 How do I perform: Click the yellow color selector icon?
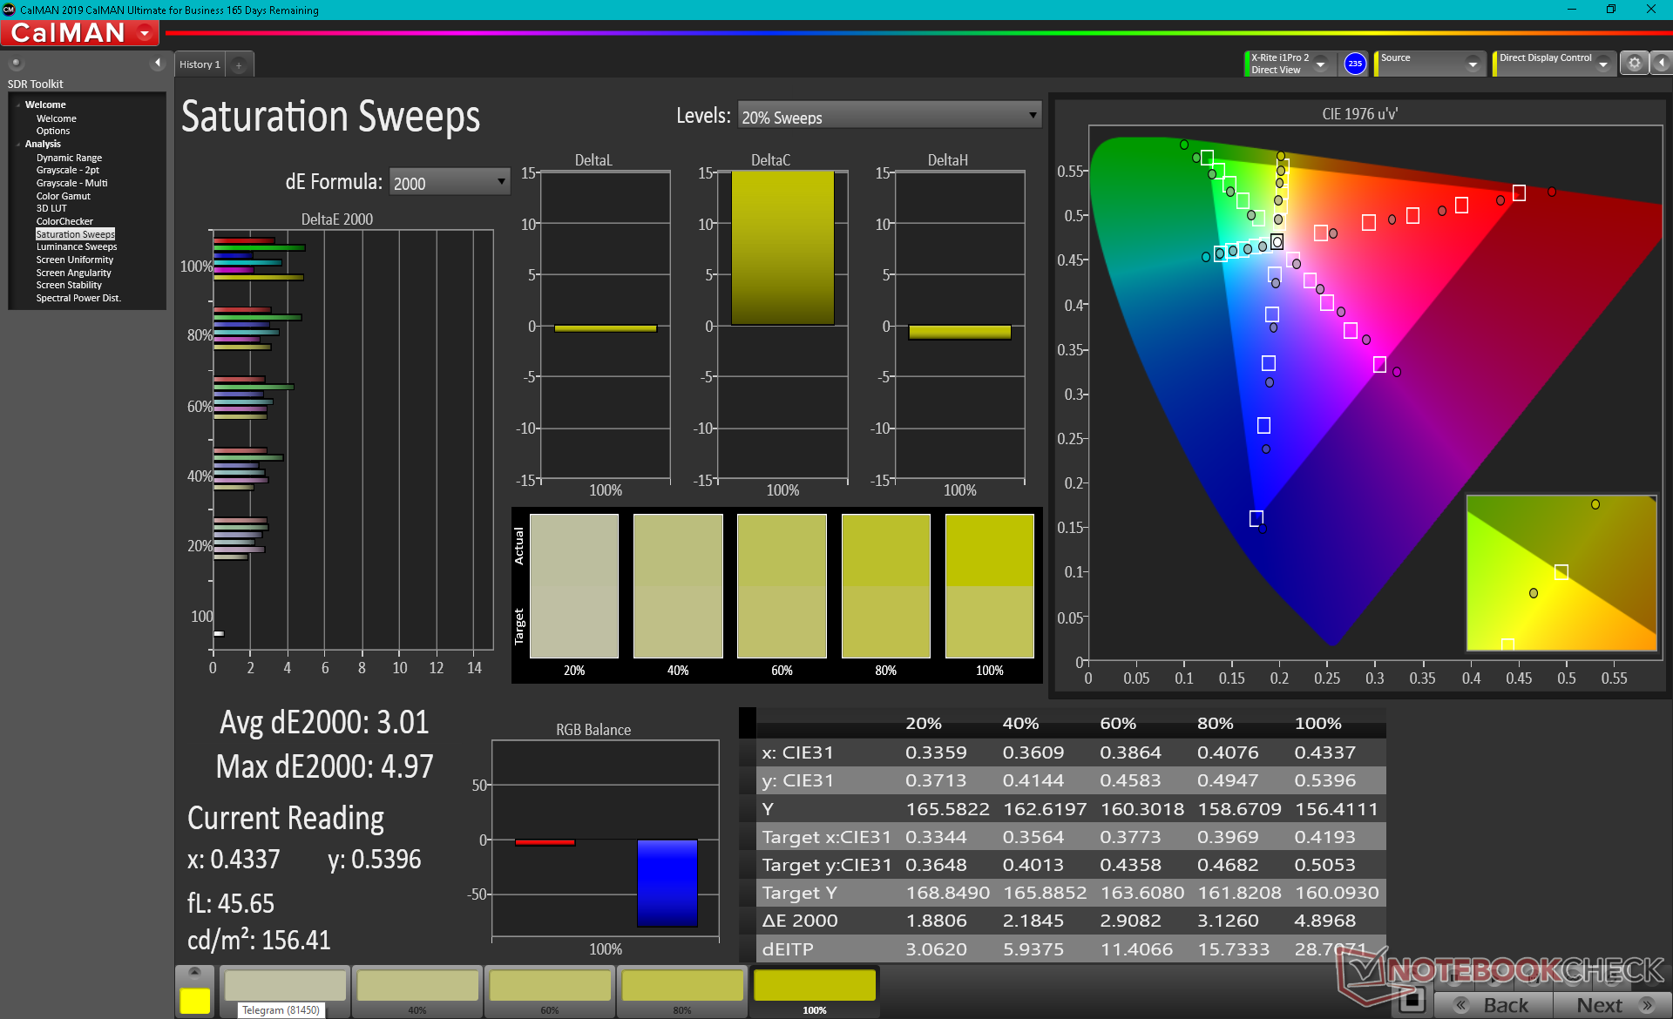(x=194, y=1000)
